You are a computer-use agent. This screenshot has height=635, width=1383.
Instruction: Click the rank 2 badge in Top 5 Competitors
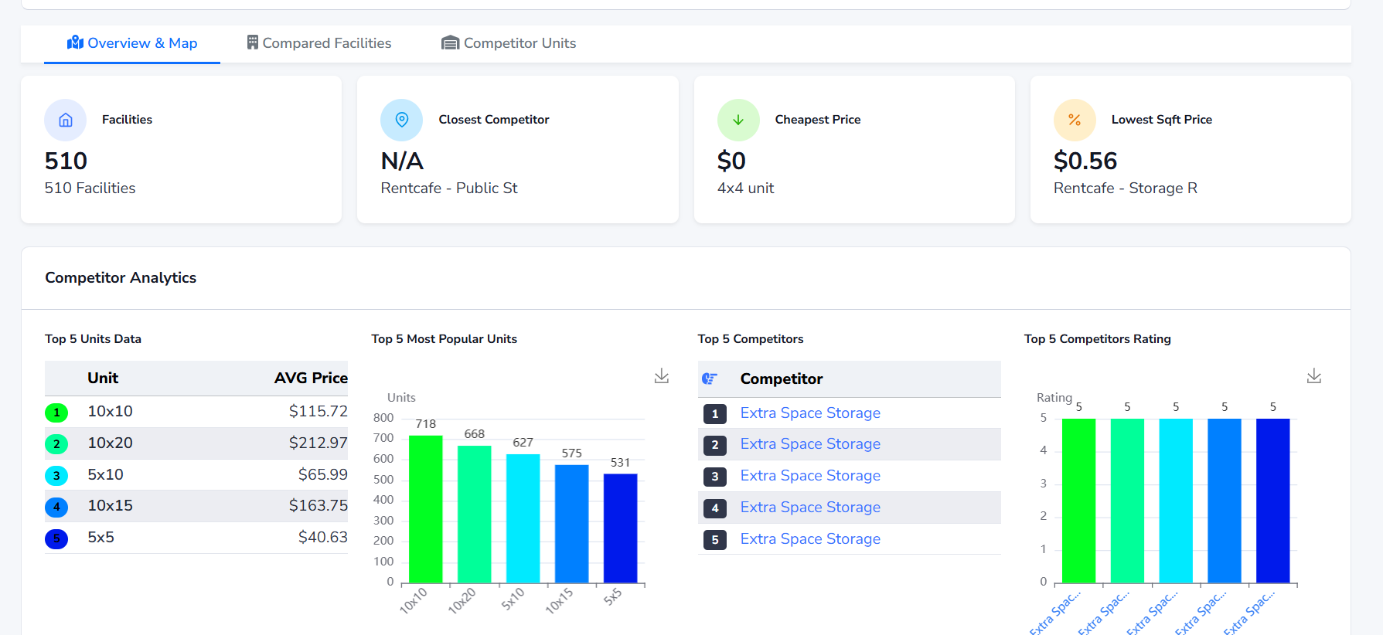(x=715, y=444)
